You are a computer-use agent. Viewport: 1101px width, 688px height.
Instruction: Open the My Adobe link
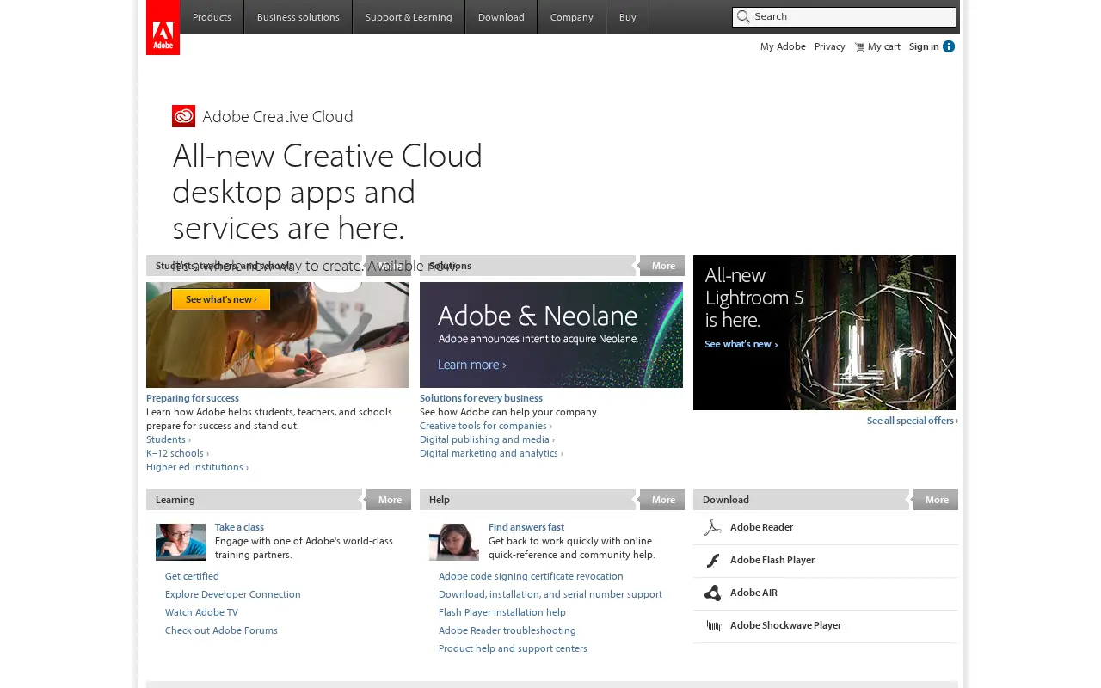(783, 46)
